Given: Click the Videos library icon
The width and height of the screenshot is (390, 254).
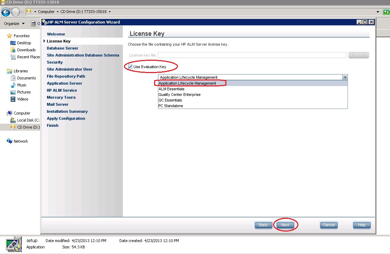Looking at the screenshot, I should pyautogui.click(x=13, y=99).
